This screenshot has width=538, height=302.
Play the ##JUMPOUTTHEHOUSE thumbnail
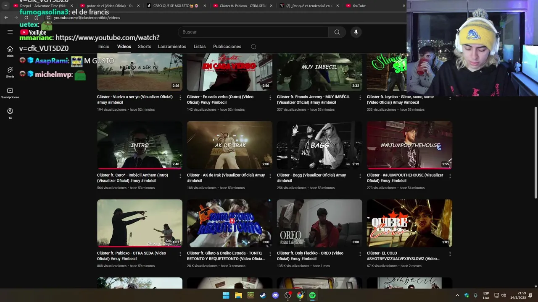pyautogui.click(x=409, y=145)
